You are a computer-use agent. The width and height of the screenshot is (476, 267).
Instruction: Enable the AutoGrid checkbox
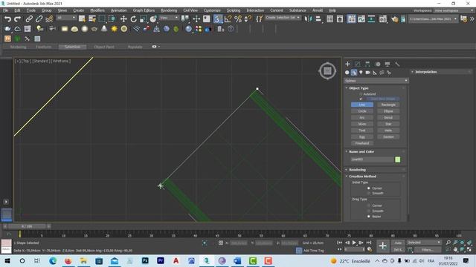[x=361, y=94]
